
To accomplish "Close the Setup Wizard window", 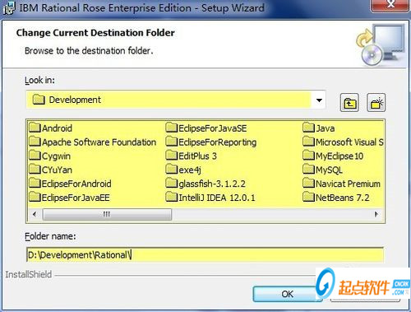I will (390, 6).
